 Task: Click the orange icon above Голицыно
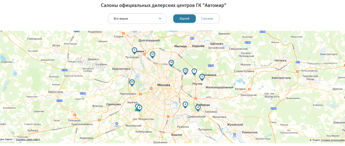point(75,115)
